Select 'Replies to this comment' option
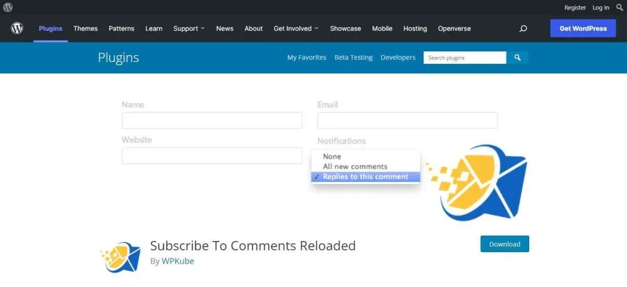The image size is (627, 287). pyautogui.click(x=366, y=177)
